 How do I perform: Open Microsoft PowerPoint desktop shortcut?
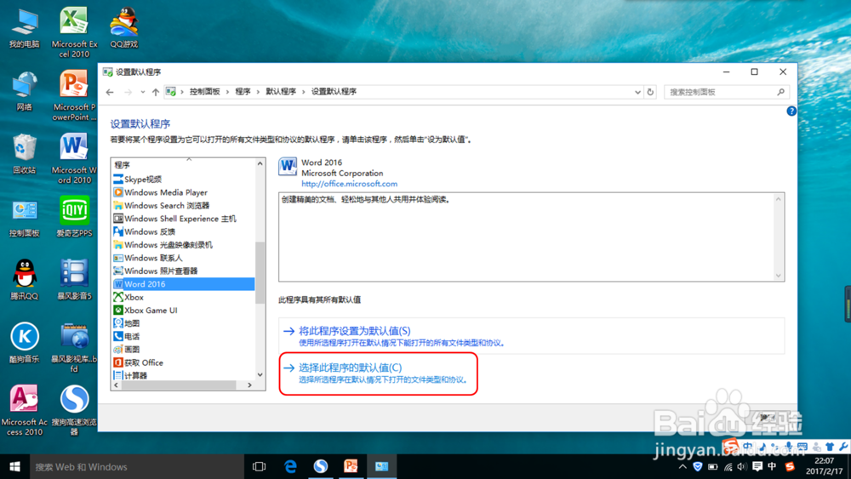point(74,95)
